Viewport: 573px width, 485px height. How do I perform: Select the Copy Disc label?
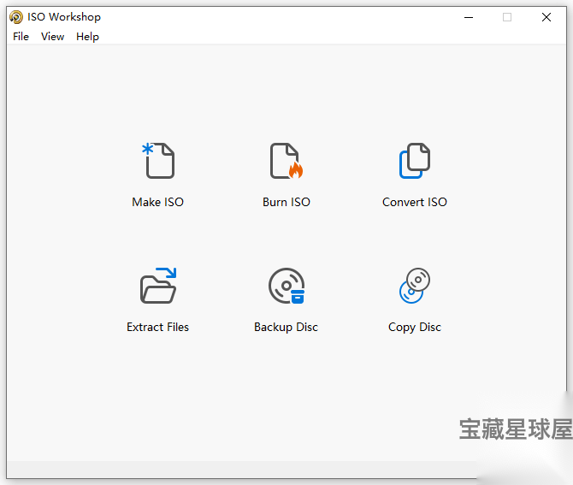[415, 327]
